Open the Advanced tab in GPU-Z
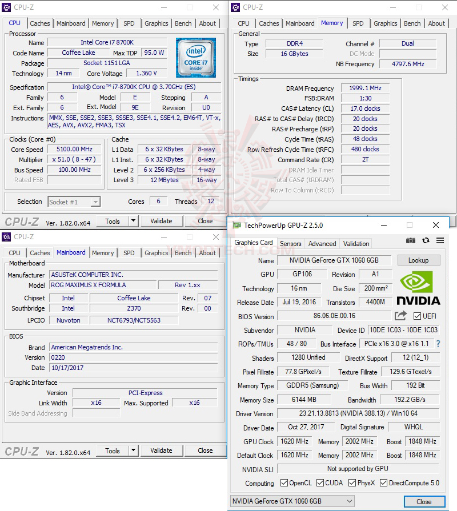Screen dimensions: 457x511 322,244
